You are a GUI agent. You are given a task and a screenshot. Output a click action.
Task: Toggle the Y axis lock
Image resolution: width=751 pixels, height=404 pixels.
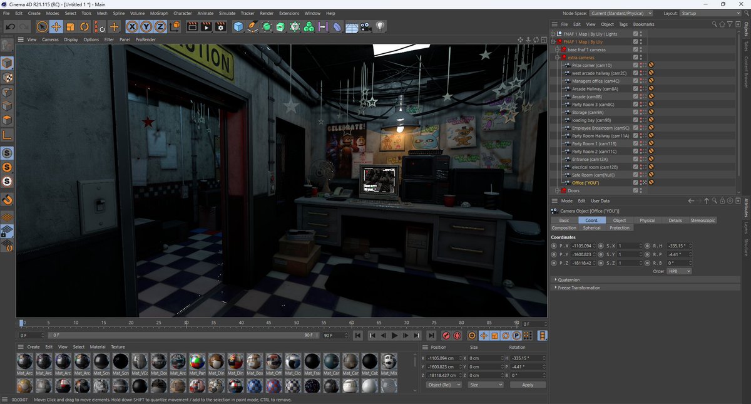tap(146, 27)
